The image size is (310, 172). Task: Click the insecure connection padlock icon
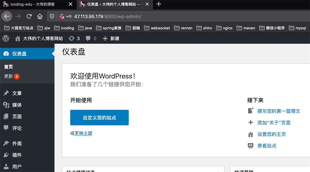(x=62, y=16)
